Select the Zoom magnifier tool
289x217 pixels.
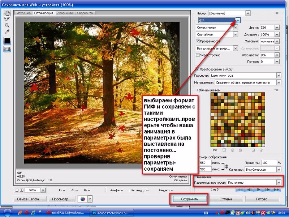click(x=7, y=25)
